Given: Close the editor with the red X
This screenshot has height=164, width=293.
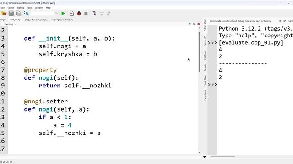Looking at the screenshot, I should point(198,24).
